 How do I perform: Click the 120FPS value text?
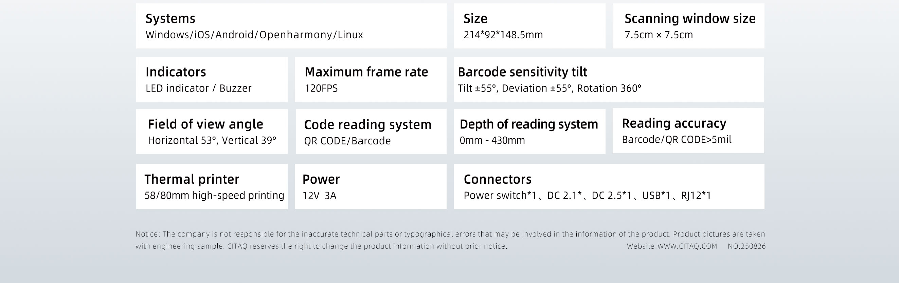(x=321, y=88)
